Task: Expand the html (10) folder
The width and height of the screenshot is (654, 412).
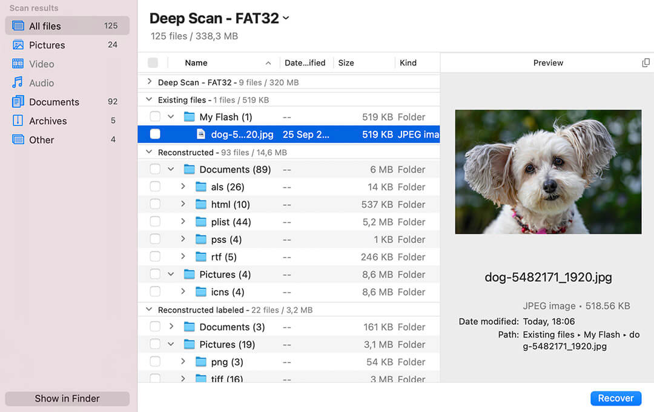Action: pyautogui.click(x=183, y=204)
